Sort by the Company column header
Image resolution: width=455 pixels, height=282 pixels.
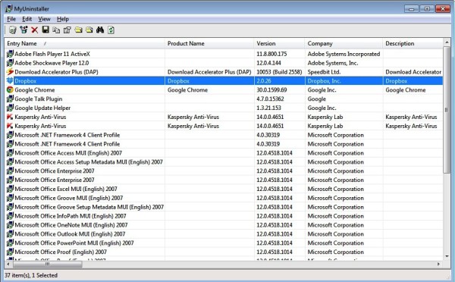pyautogui.click(x=344, y=43)
